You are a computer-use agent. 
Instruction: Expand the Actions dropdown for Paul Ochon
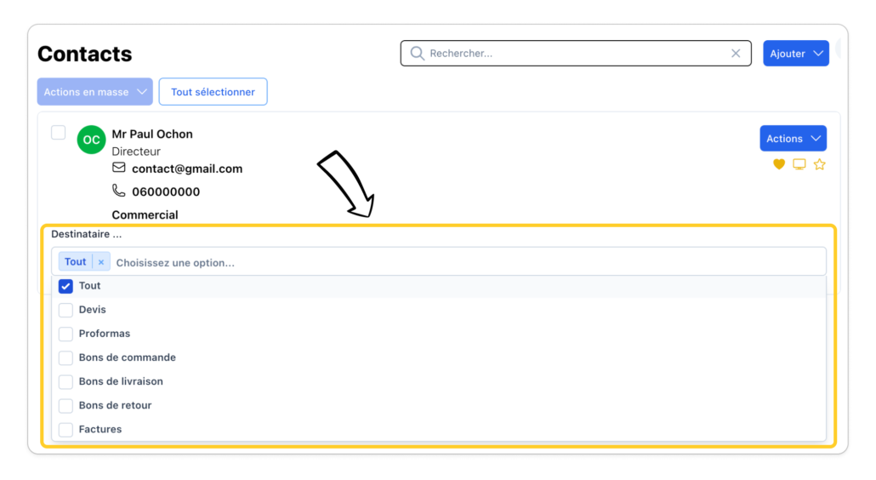[793, 139]
